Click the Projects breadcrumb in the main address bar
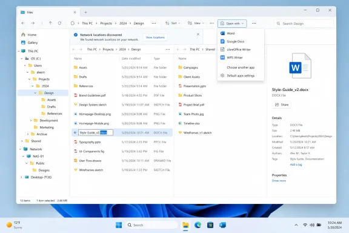The image size is (349, 233). pyautogui.click(x=106, y=23)
